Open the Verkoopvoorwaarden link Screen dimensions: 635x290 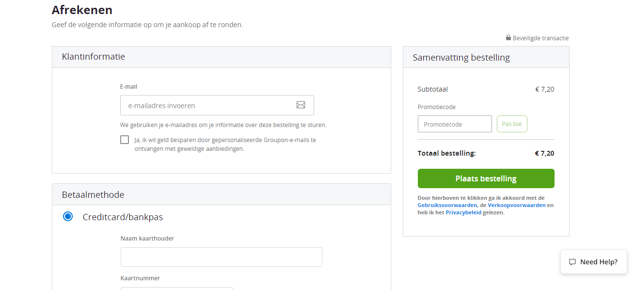point(517,205)
